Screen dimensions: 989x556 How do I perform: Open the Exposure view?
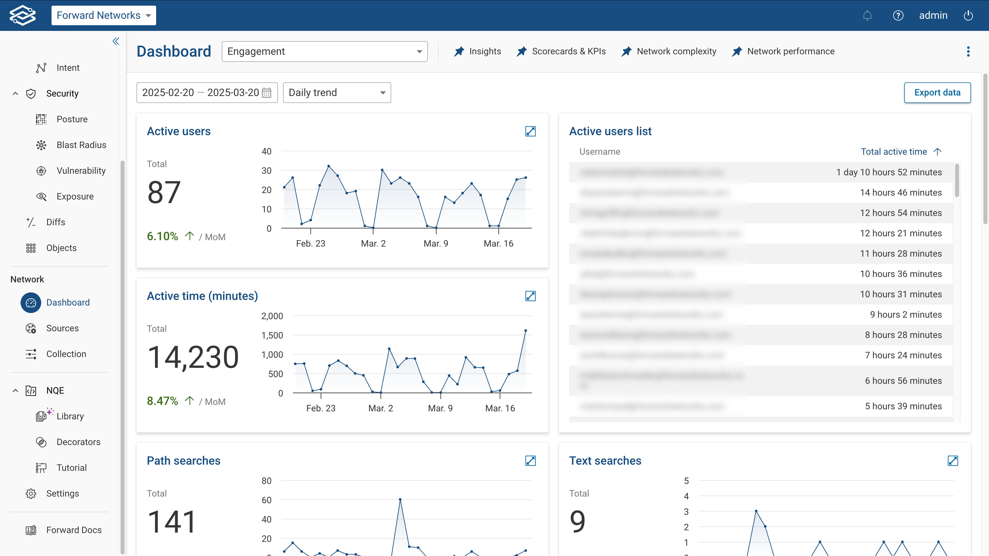tap(75, 196)
